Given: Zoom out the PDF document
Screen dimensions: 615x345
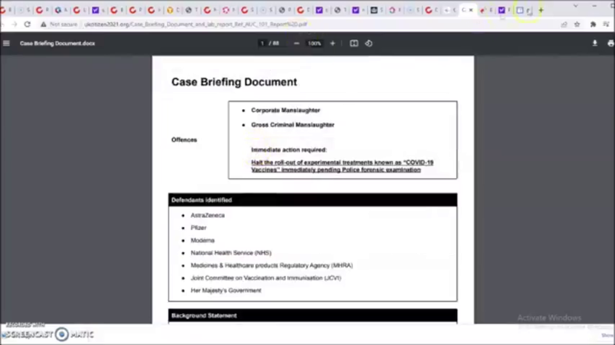Looking at the screenshot, I should (x=296, y=43).
